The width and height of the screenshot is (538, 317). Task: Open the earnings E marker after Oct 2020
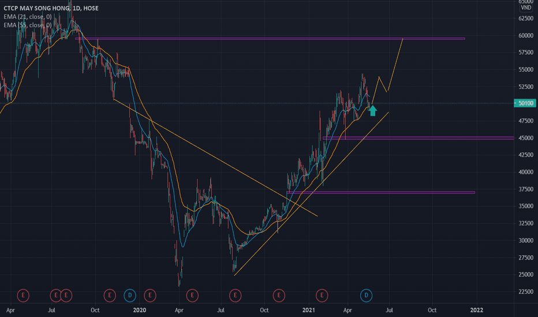tap(279, 296)
